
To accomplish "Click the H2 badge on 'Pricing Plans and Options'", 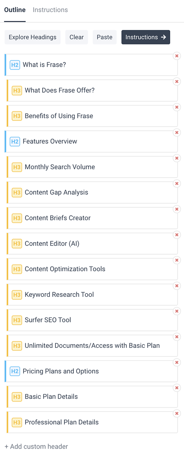I will tap(15, 371).
